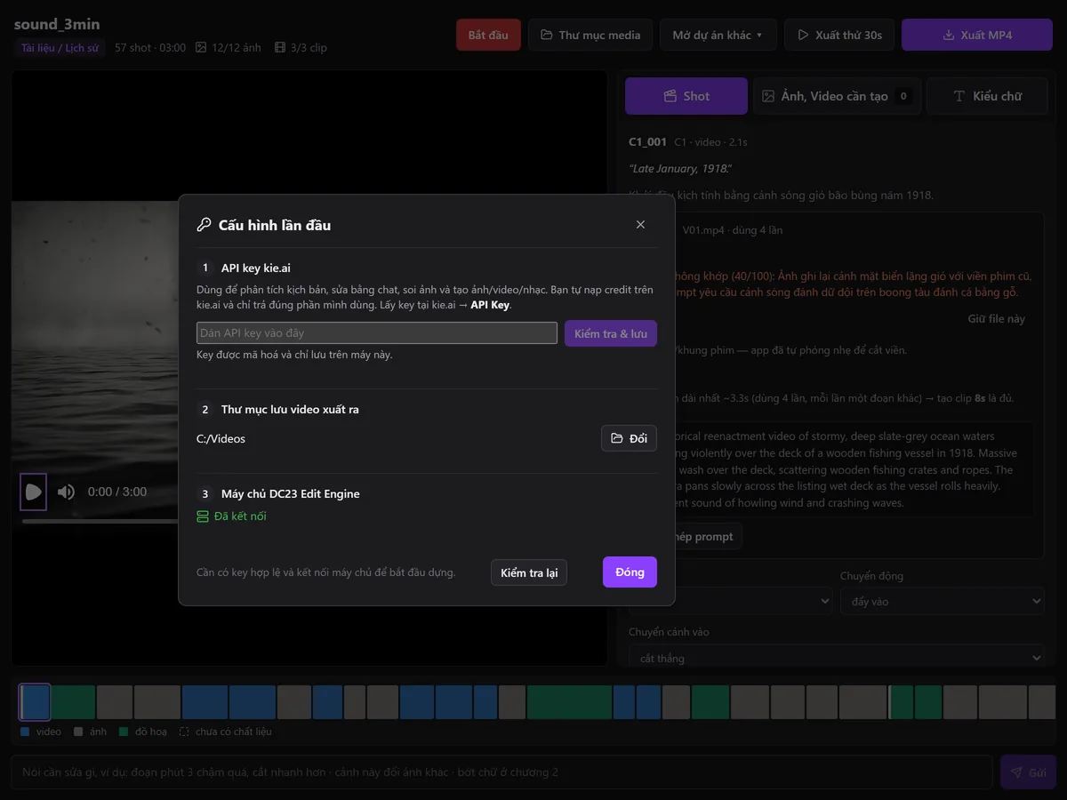Click the Gửi send button
This screenshot has width=1067, height=800.
pyautogui.click(x=1028, y=772)
